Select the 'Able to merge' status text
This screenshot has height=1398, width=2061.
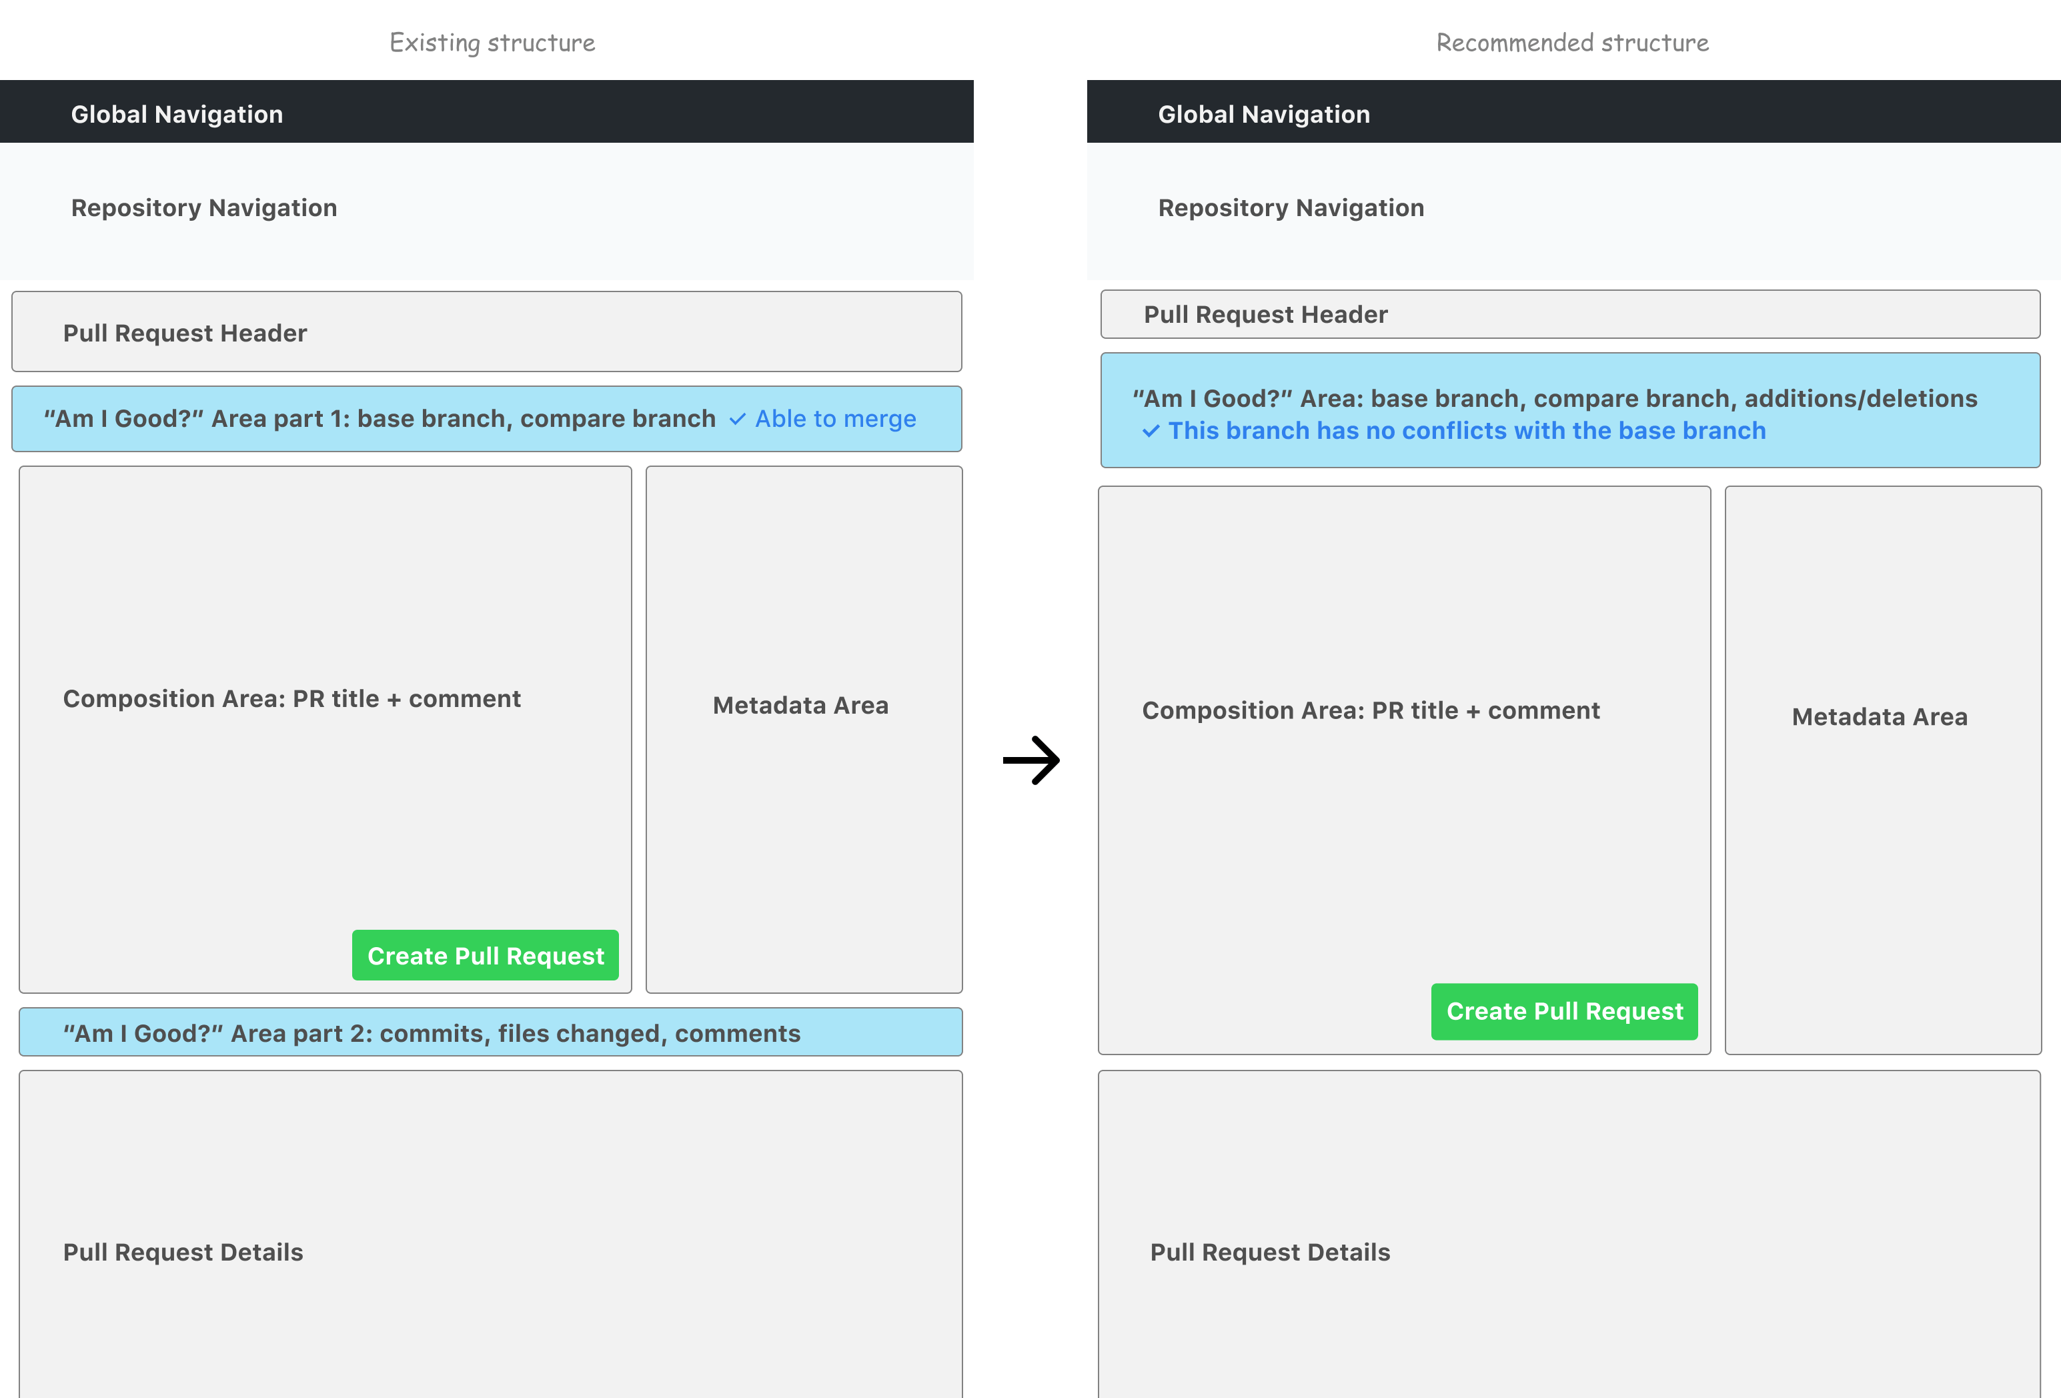(835, 419)
